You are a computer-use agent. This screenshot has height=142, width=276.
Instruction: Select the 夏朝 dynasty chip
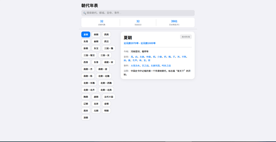[86, 34]
